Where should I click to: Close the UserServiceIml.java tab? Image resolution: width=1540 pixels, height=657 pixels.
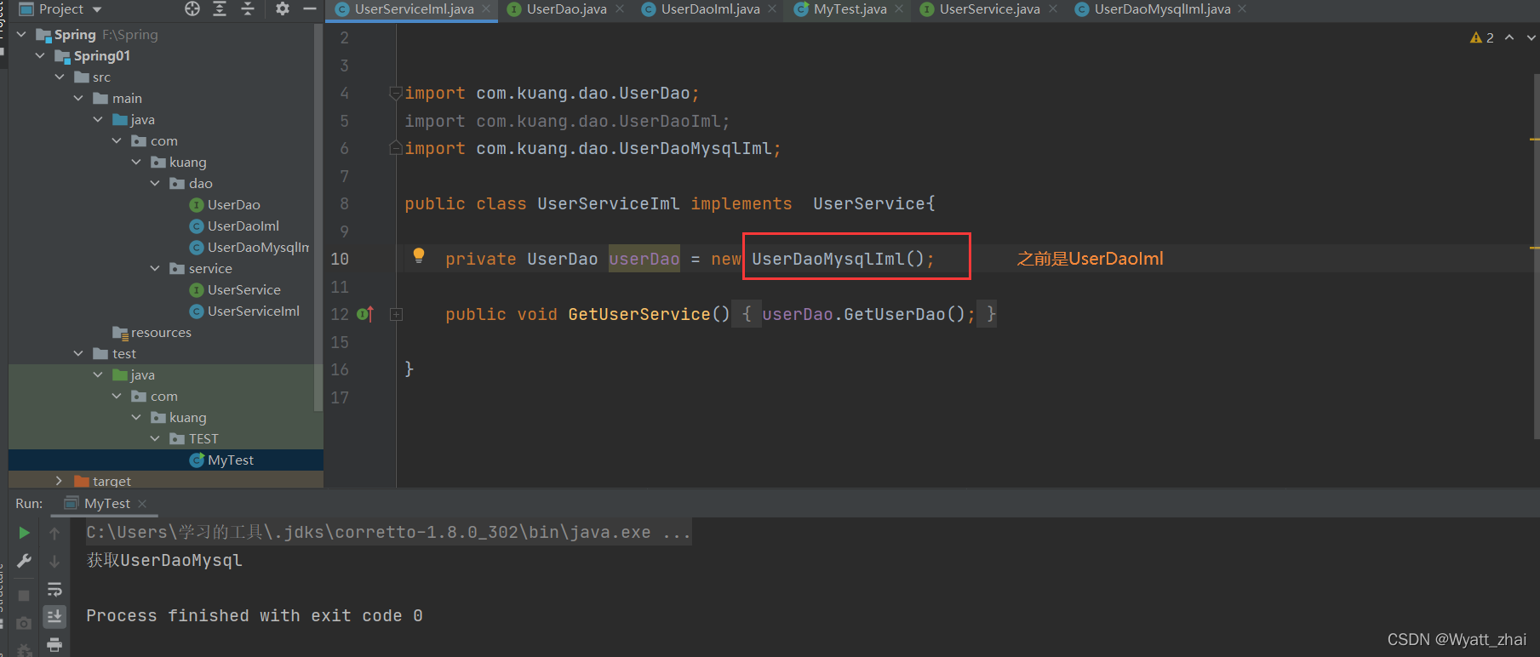486,9
